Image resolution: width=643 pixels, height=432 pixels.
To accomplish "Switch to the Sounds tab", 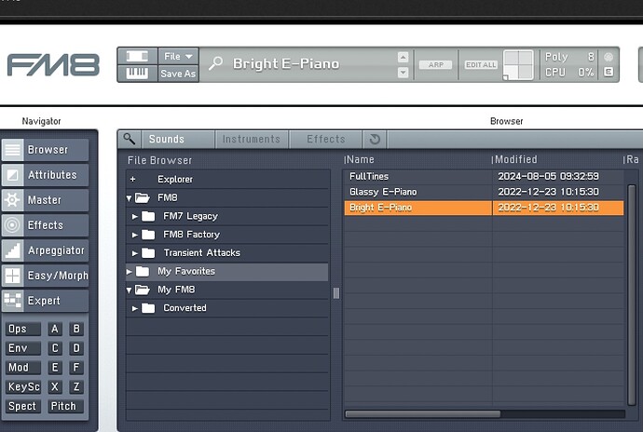I will (178, 139).
